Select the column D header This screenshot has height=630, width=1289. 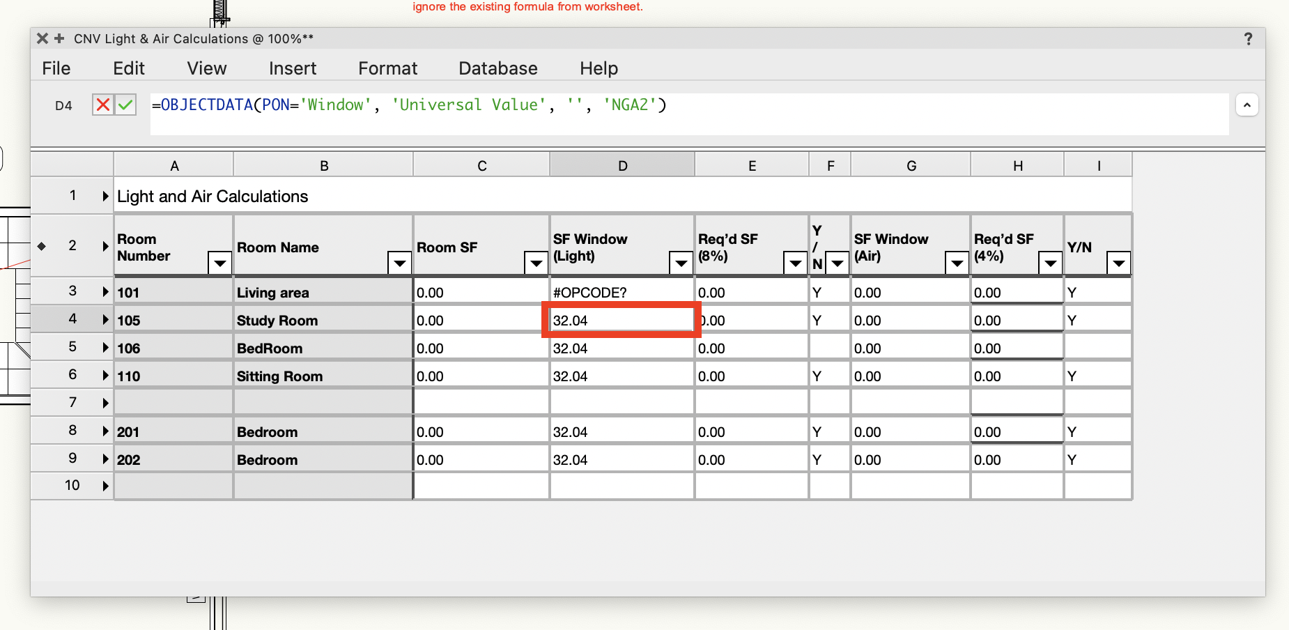622,164
